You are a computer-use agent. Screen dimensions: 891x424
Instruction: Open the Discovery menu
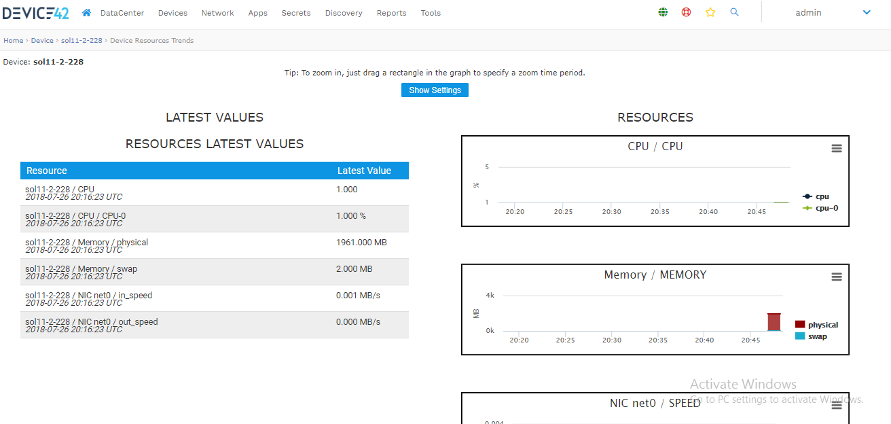344,13
